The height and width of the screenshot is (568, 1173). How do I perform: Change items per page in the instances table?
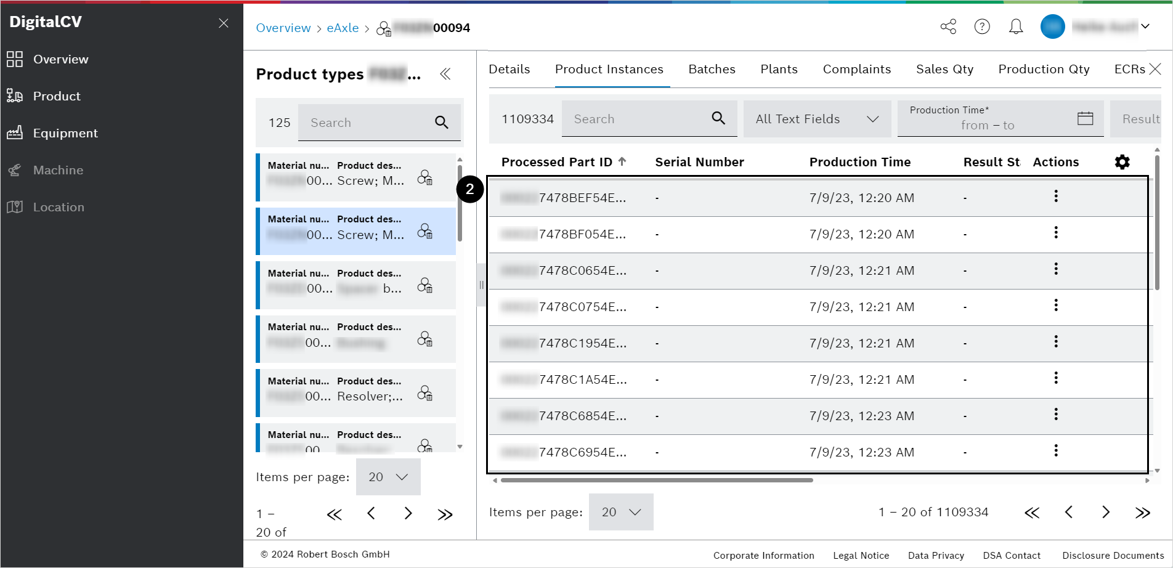pyautogui.click(x=620, y=512)
